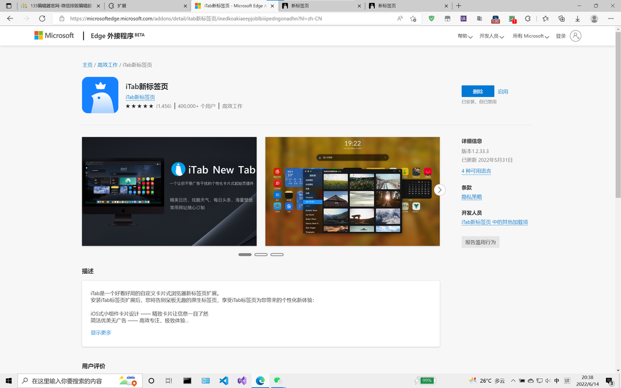Open 4 种可用语言 link

[x=476, y=171]
